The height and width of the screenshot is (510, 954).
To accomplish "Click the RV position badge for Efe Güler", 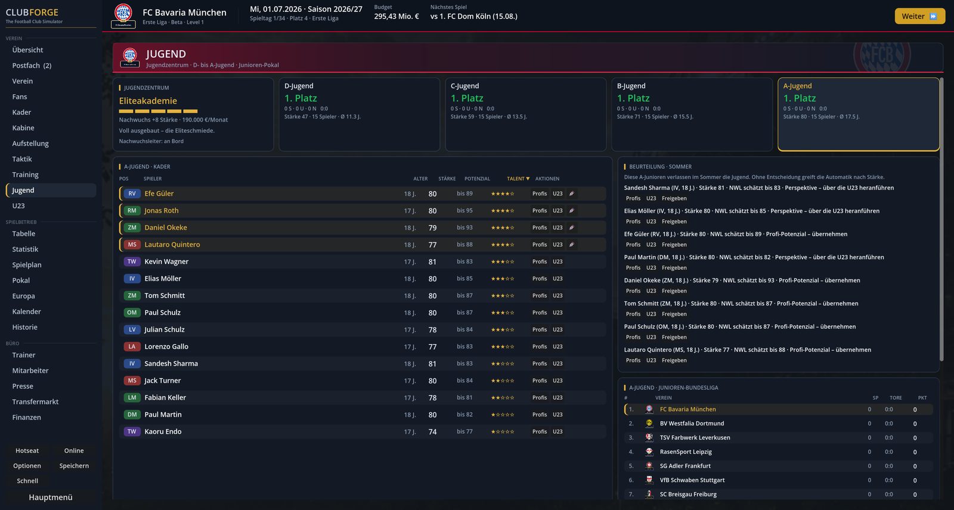I will (132, 194).
